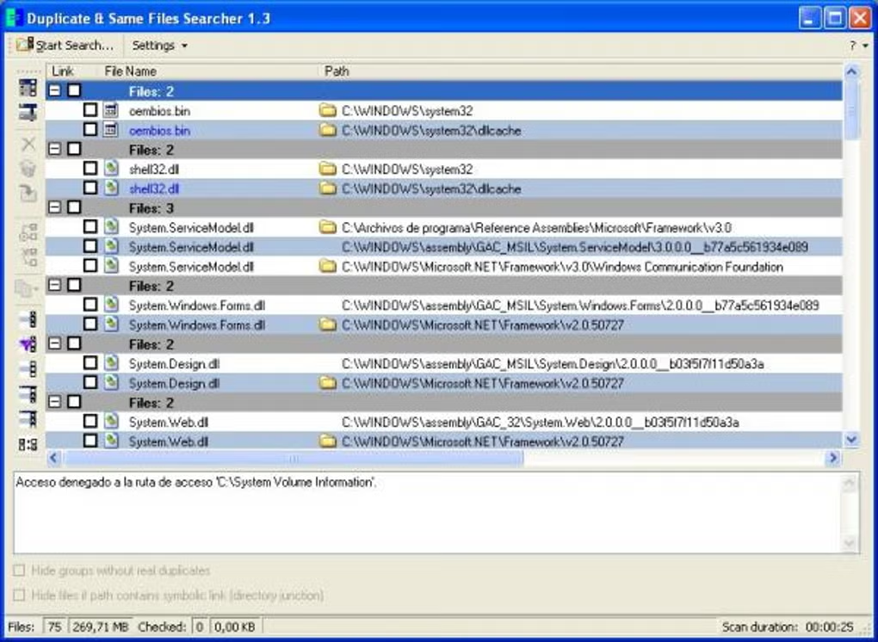The height and width of the screenshot is (642, 878).
Task: Click file icon of black-text shell32.dll row
Action: point(111,169)
